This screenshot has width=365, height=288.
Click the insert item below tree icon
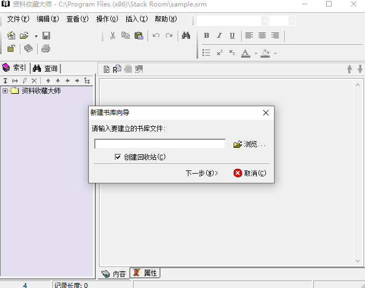click(5, 81)
